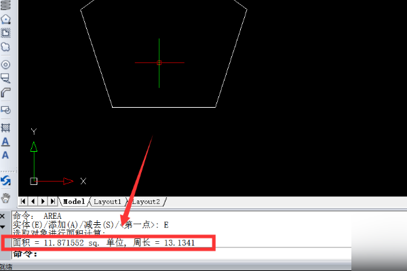Viewport: 407px width, 271px height.
Task: Select the plain A single-line text tool
Action: [5, 155]
